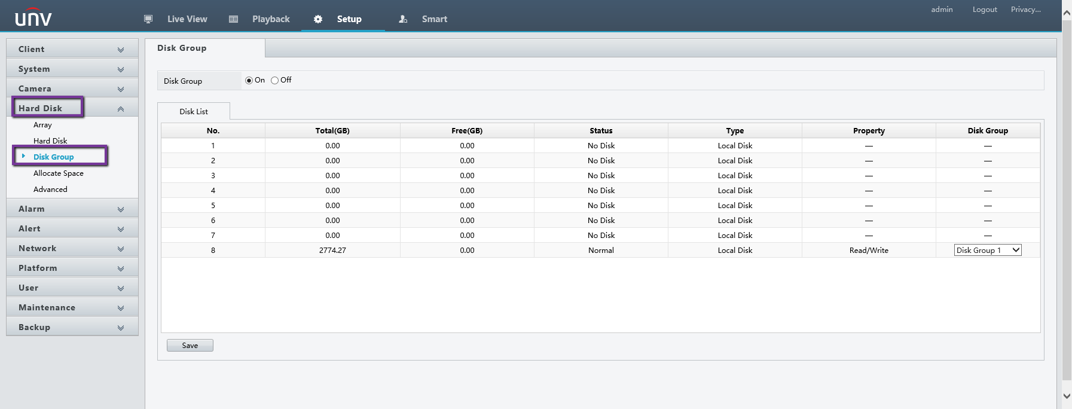Click the Playback film icon
This screenshot has width=1072, height=409.
point(234,19)
